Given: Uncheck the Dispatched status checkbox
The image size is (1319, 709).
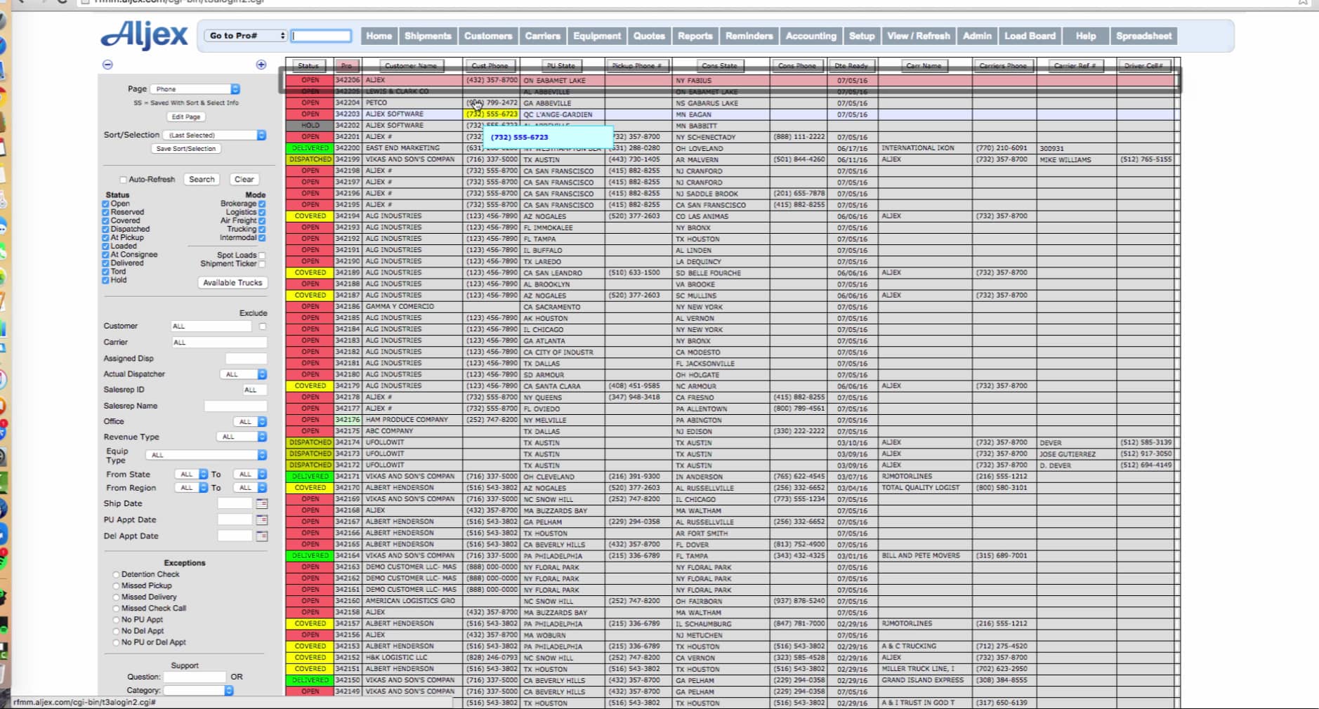Looking at the screenshot, I should 105,229.
